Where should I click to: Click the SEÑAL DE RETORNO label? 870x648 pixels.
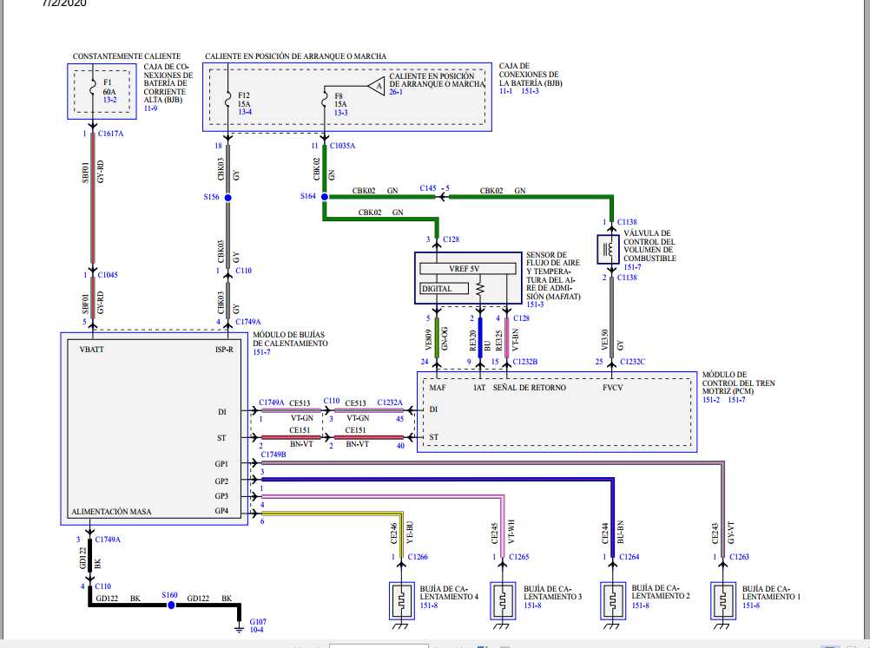(x=530, y=388)
